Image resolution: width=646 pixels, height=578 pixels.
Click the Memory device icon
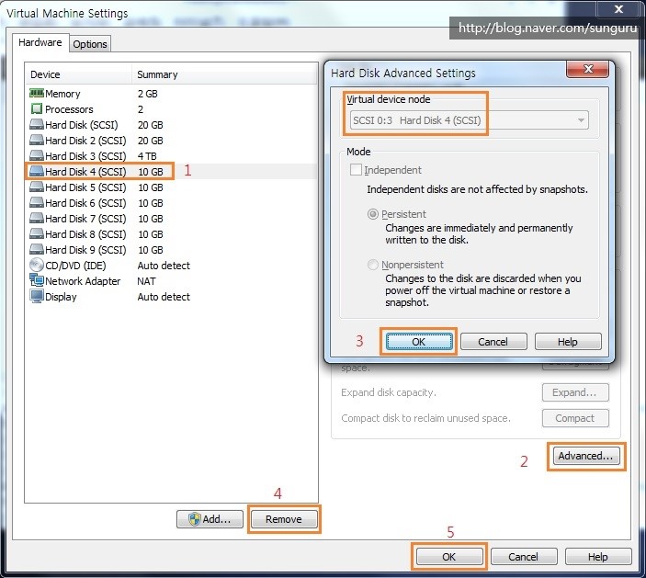[x=37, y=94]
